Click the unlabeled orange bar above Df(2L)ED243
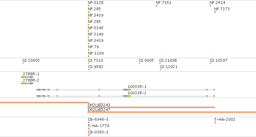 pos(44,102)
